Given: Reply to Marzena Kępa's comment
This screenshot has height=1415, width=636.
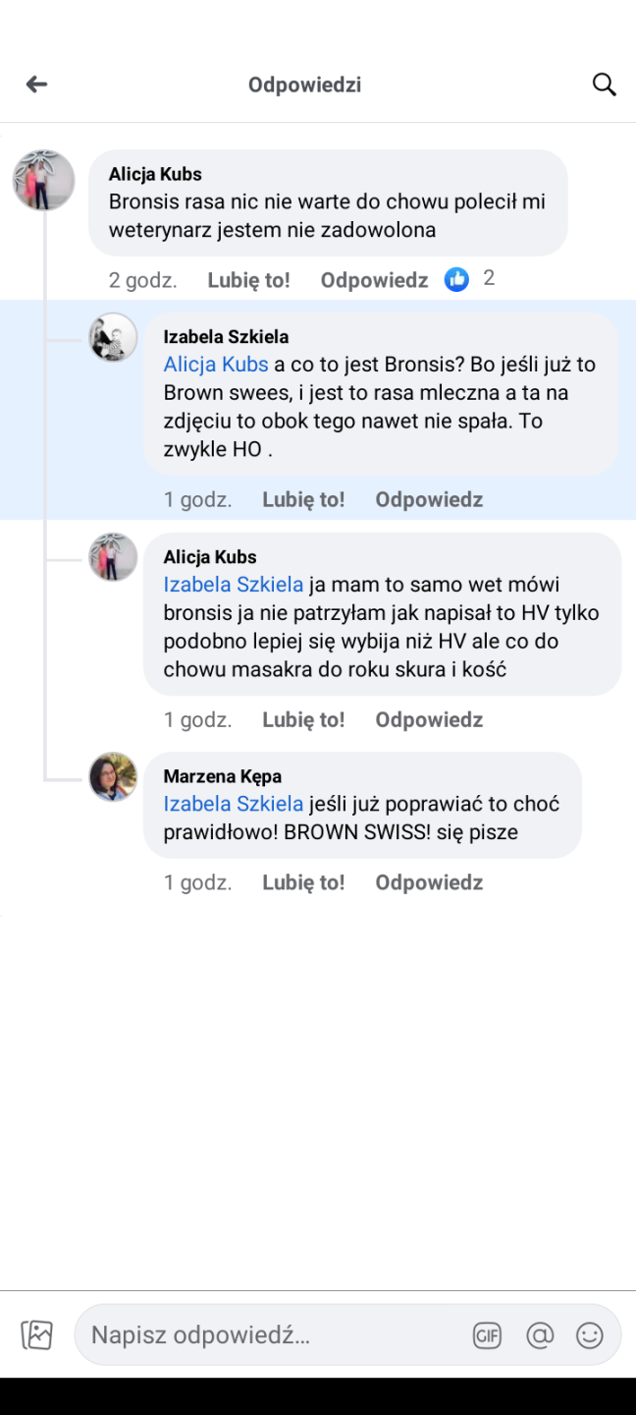Looking at the screenshot, I should coord(429,882).
